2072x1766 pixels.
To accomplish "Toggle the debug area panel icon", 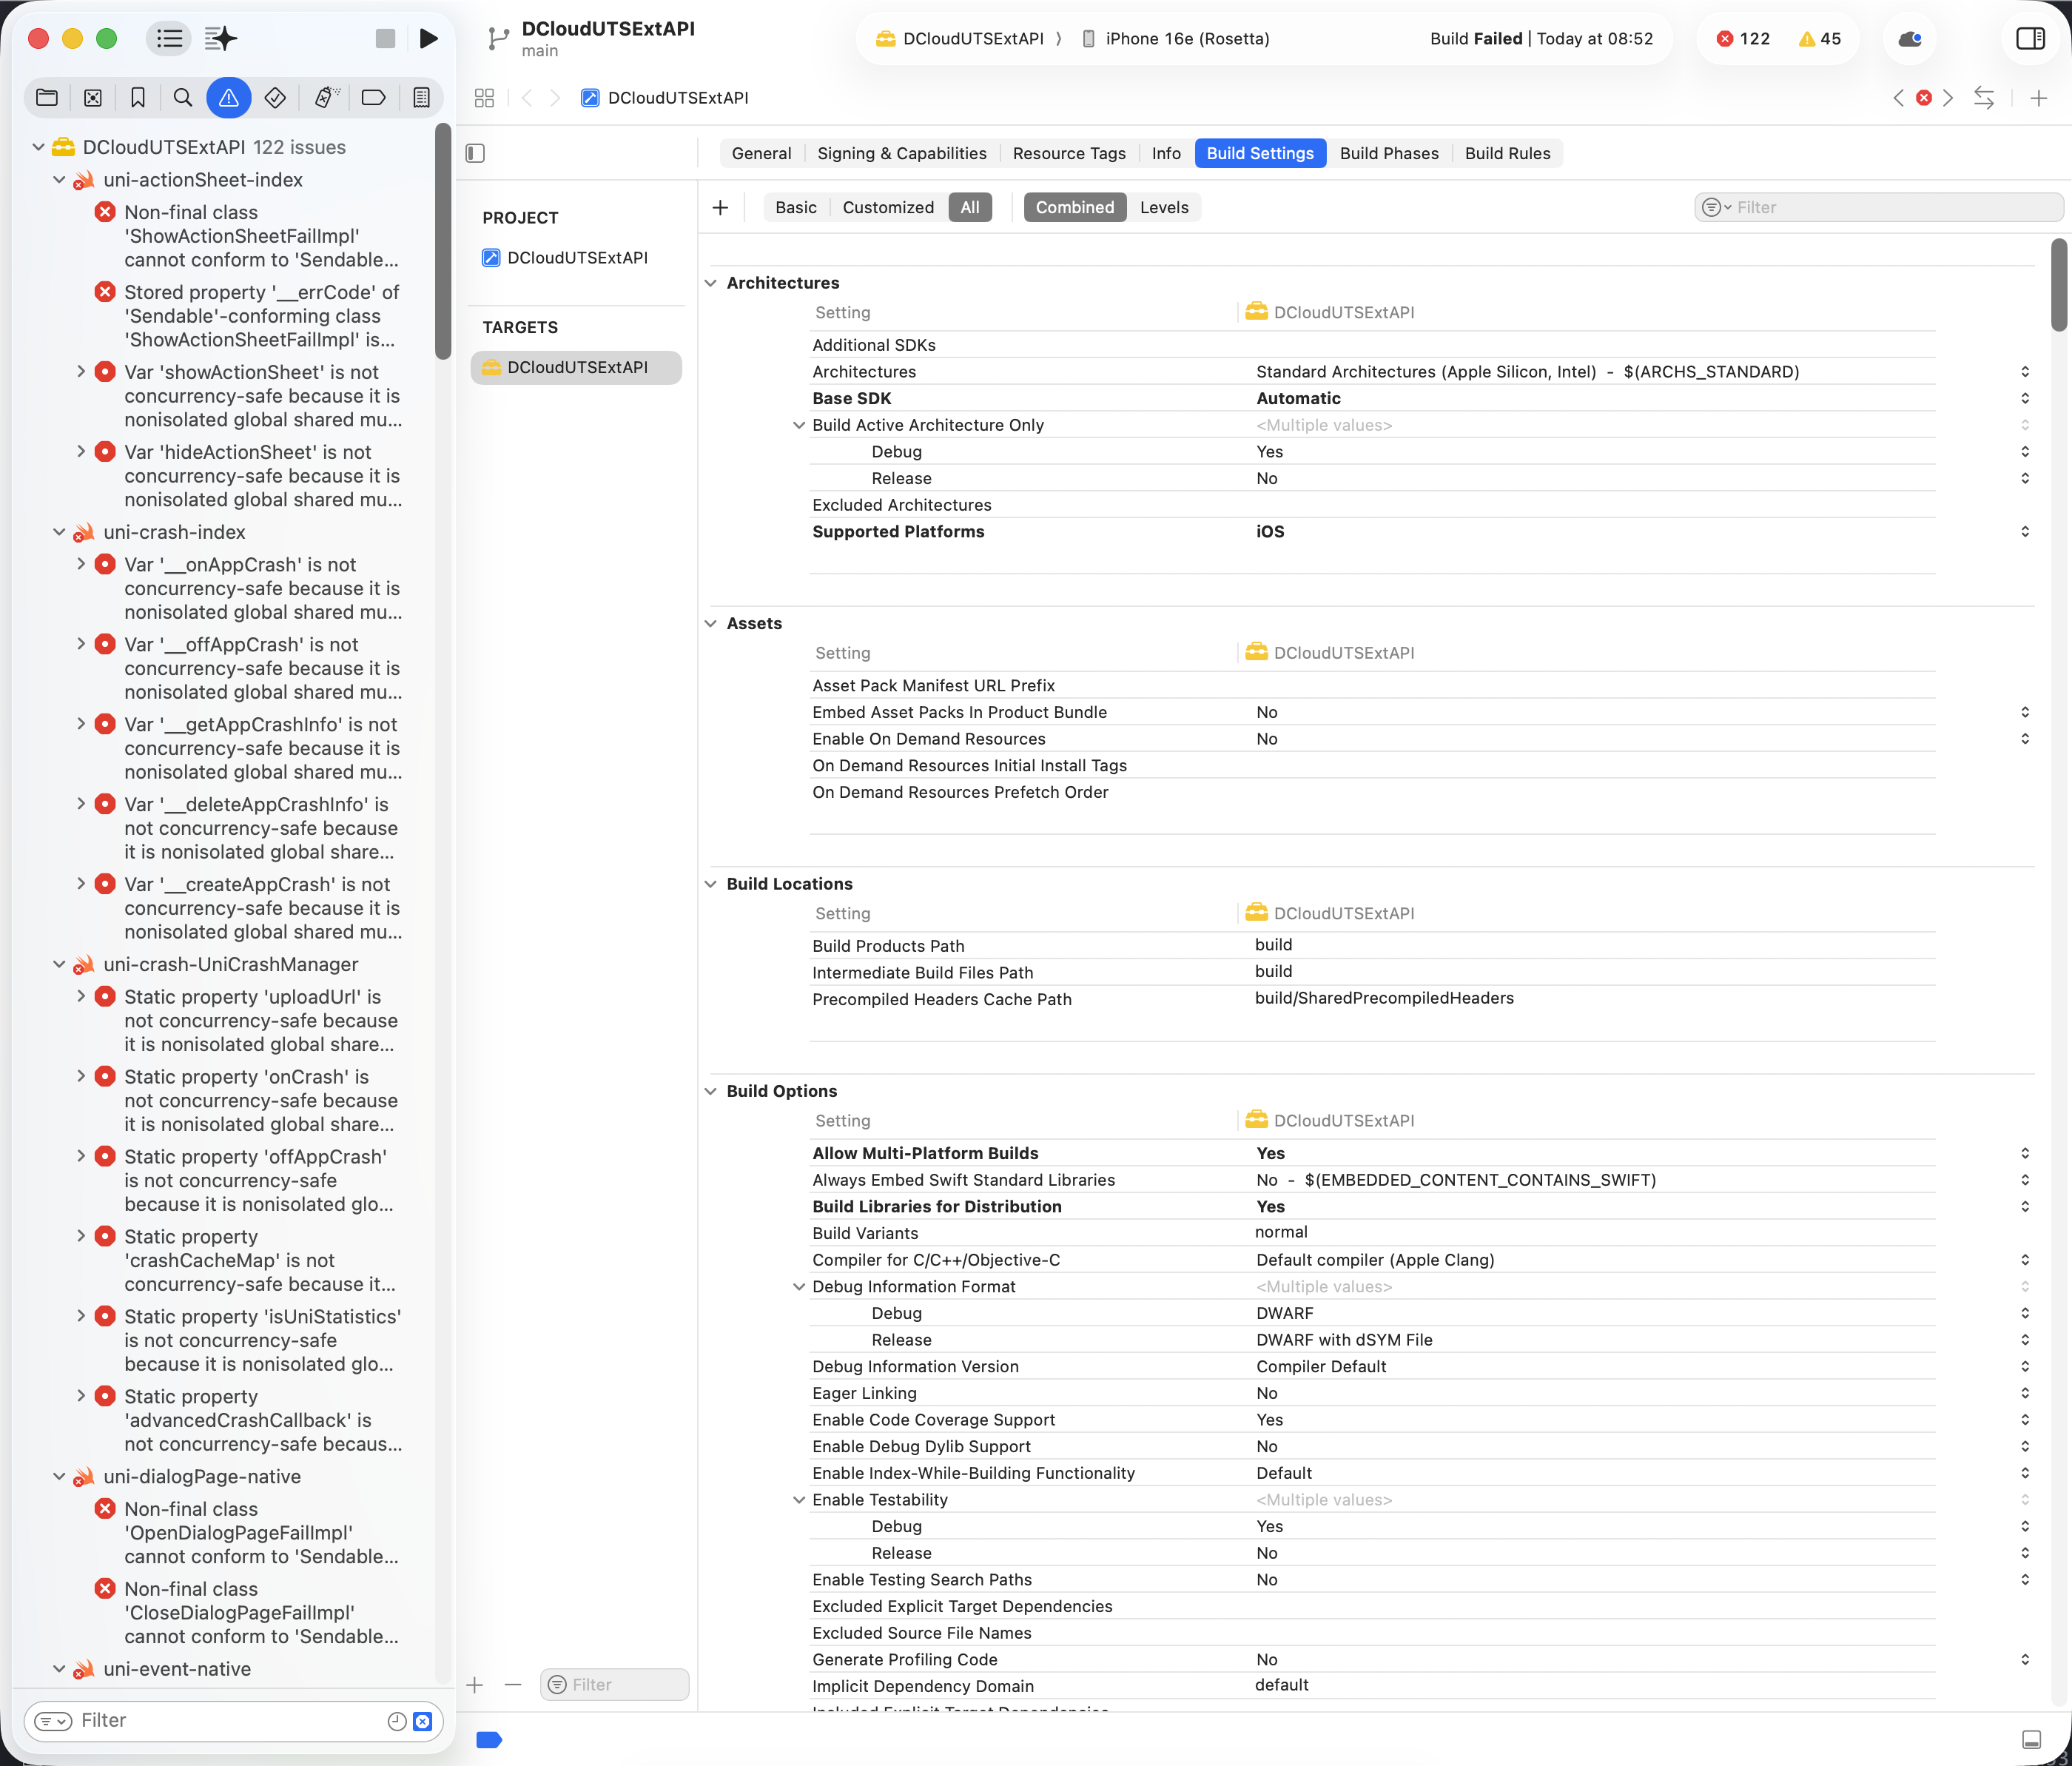I will pyautogui.click(x=2032, y=1740).
